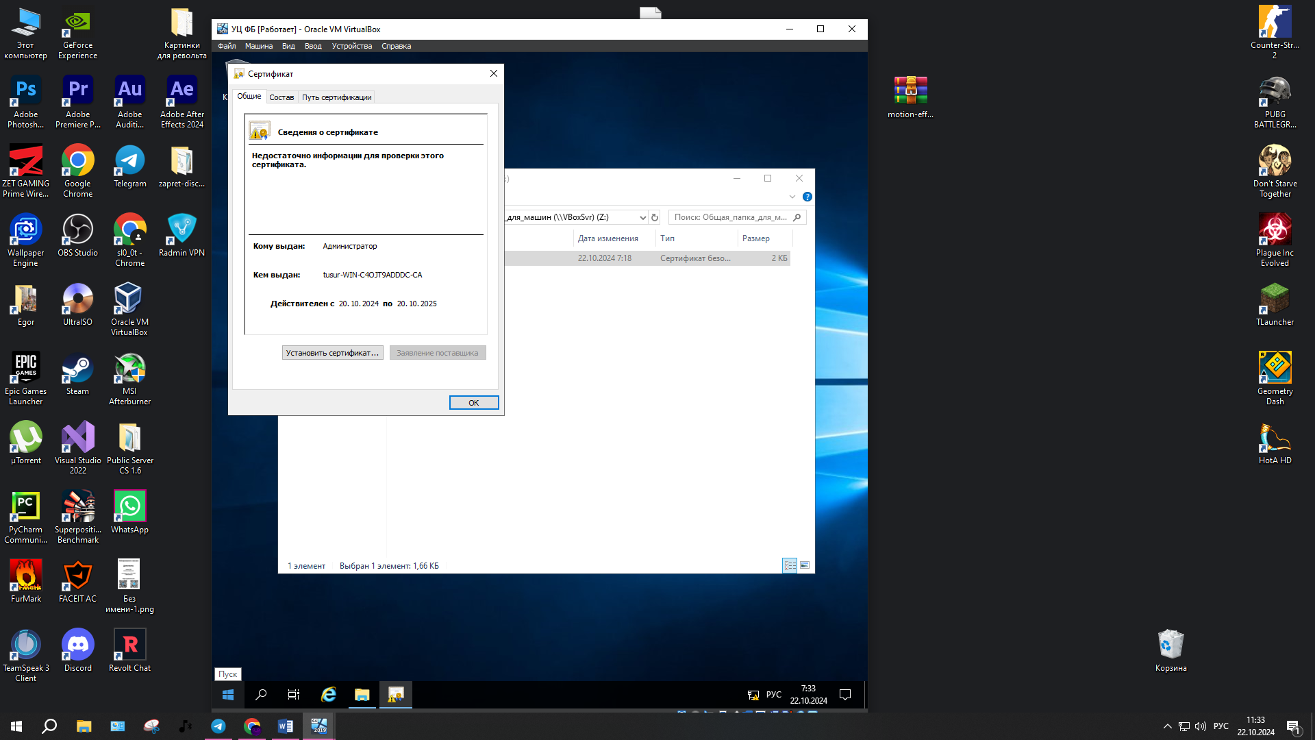
Task: Click VM Start button
Action: (x=228, y=695)
